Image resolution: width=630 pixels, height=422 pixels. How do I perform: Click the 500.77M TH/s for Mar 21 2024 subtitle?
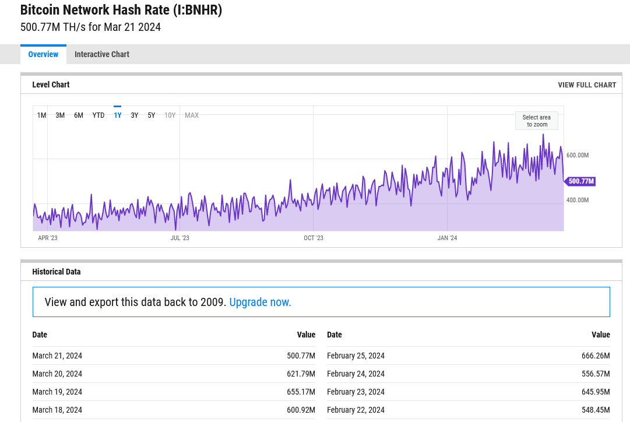[x=90, y=27]
